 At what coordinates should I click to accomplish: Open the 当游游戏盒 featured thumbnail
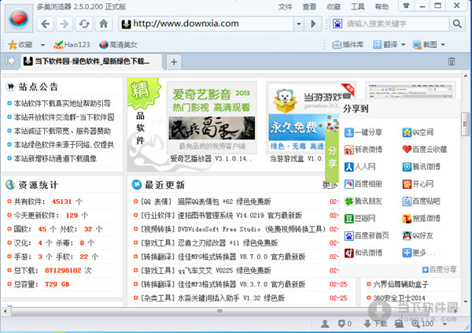[304, 117]
